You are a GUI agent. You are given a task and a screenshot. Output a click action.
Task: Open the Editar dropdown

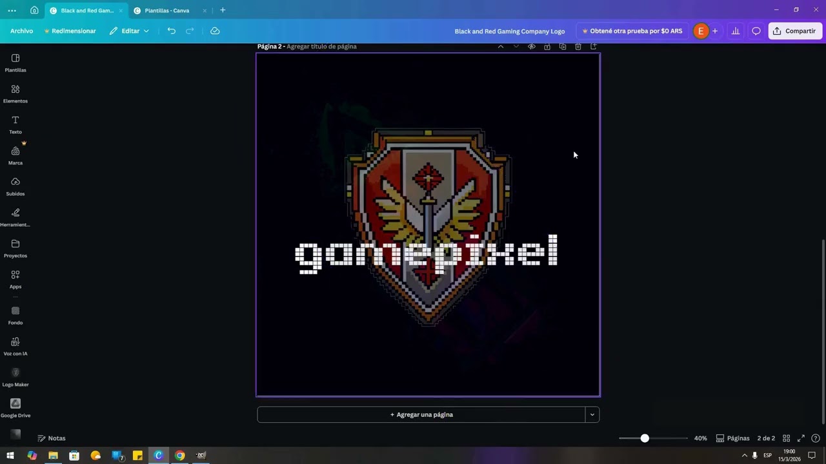pos(129,31)
